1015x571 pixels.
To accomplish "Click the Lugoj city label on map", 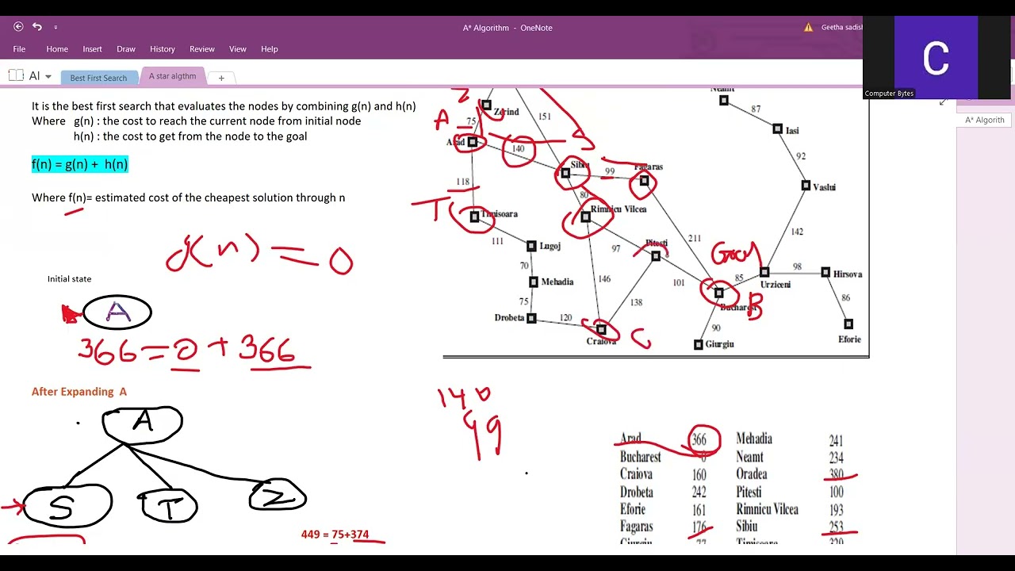I will pyautogui.click(x=550, y=246).
